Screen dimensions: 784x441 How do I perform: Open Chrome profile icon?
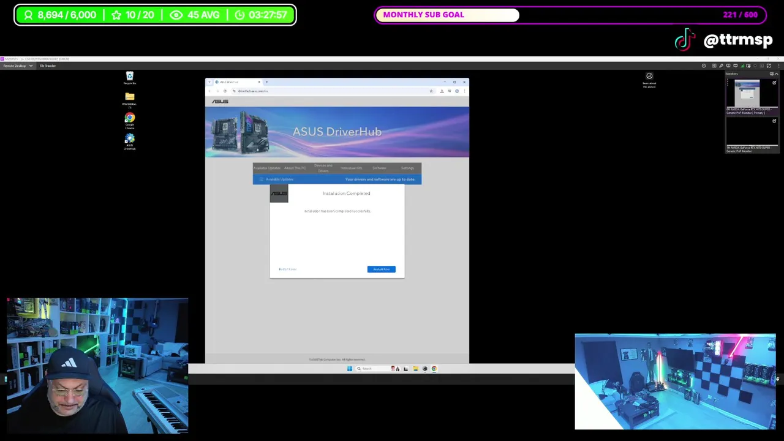pos(456,91)
